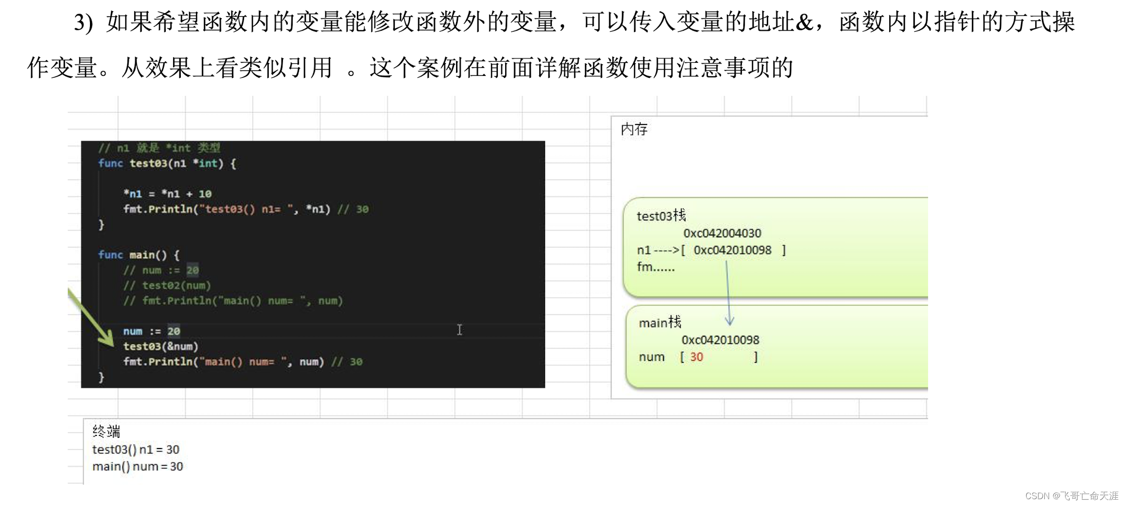Click the n1 pointer value '0xc042010098' in brackets
Viewport: 1126px width, 505px height.
732,250
